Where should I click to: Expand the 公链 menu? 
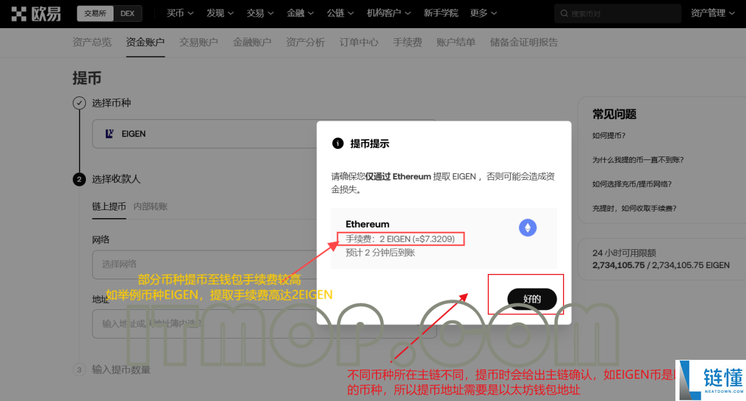pos(341,13)
